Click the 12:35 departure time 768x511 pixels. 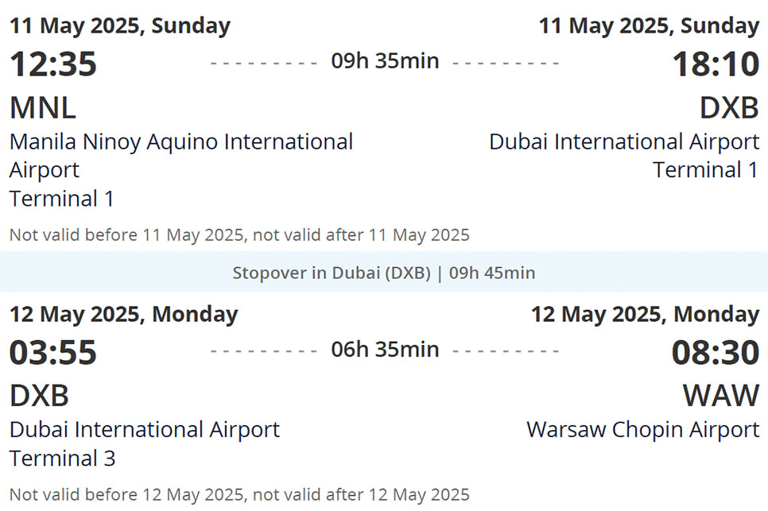tap(53, 64)
